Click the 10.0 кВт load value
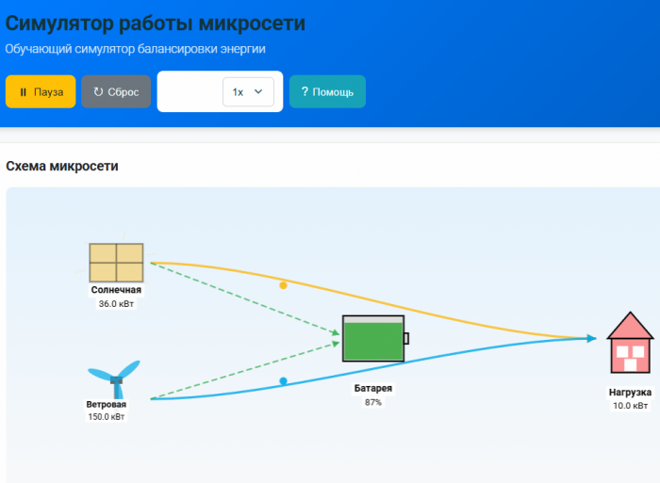Viewport: 660px width, 483px height. point(630,406)
